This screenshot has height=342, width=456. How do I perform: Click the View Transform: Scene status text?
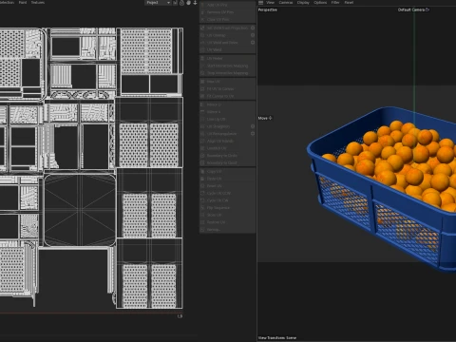pos(277,338)
